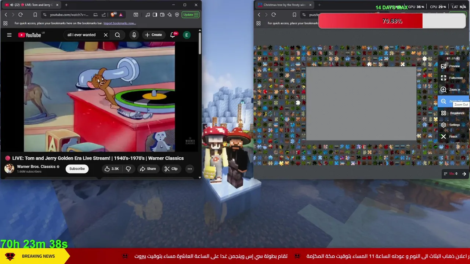Click the Tom and Jerry video player

(99, 96)
